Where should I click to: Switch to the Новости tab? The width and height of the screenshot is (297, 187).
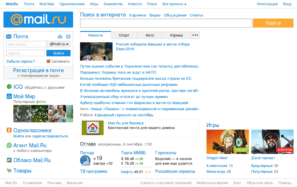click(95, 35)
